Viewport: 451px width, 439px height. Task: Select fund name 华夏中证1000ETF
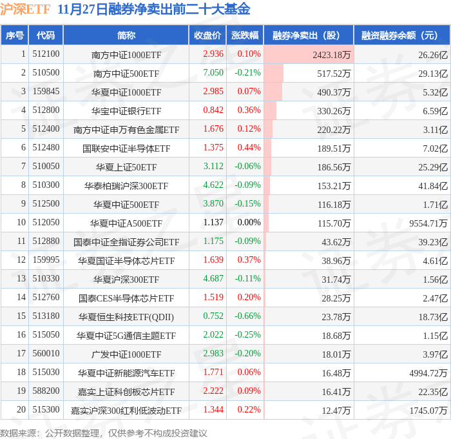(x=126, y=92)
